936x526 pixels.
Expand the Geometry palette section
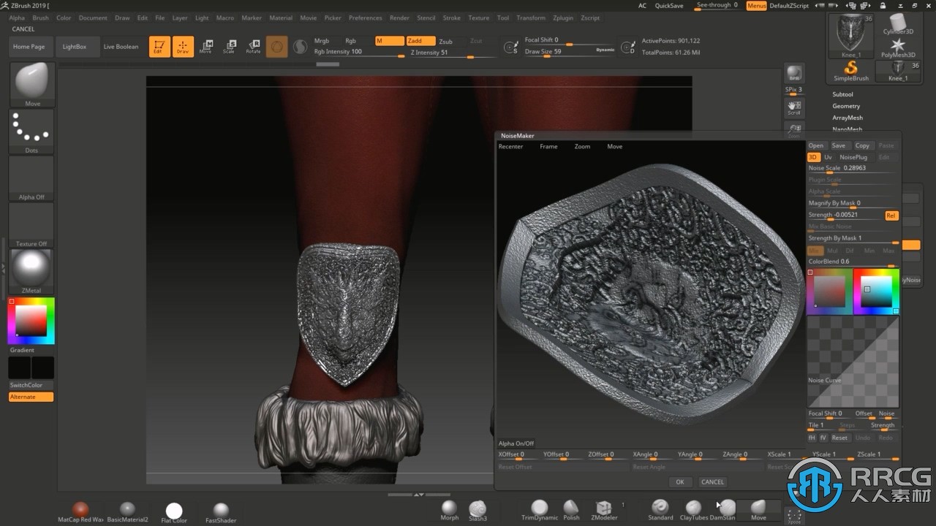(846, 106)
